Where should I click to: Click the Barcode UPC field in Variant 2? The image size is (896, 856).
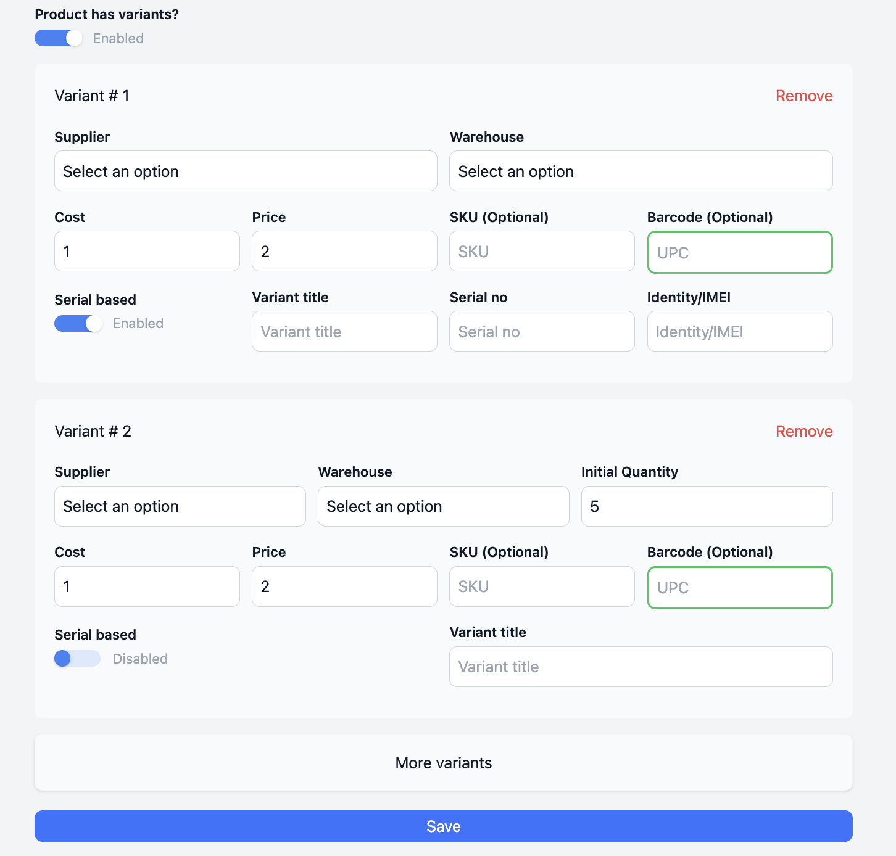739,588
